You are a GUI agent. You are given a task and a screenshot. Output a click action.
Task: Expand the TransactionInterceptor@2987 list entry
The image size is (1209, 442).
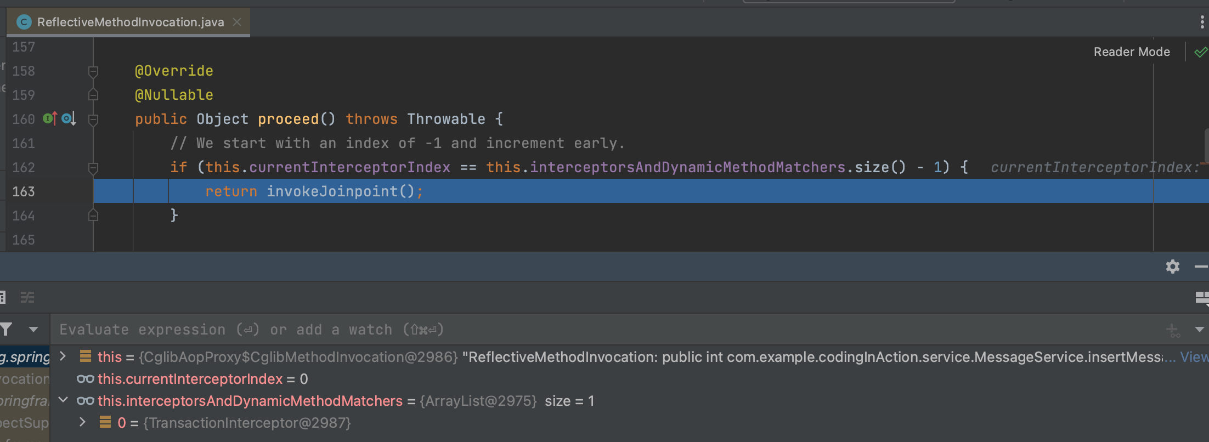click(82, 422)
